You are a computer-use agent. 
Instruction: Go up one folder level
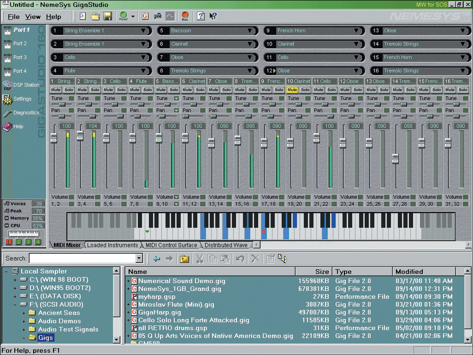point(184,258)
